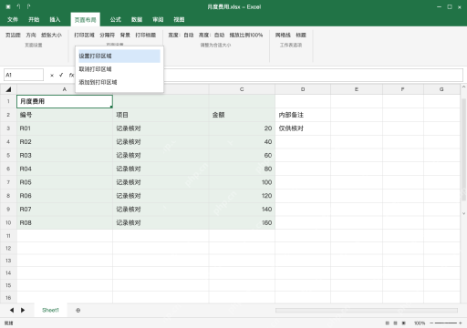
Task: Open the 开始 ribbon tab
Action: [34, 20]
